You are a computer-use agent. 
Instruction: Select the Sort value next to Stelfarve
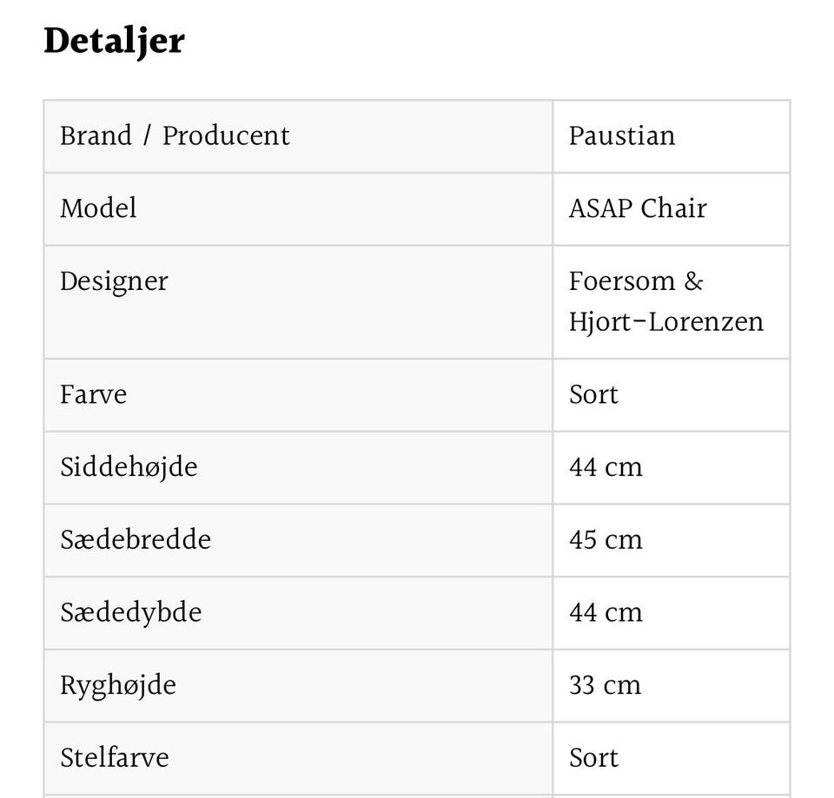(x=593, y=758)
